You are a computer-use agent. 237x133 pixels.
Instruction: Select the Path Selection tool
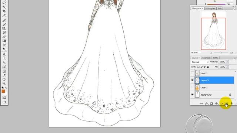point(4,62)
